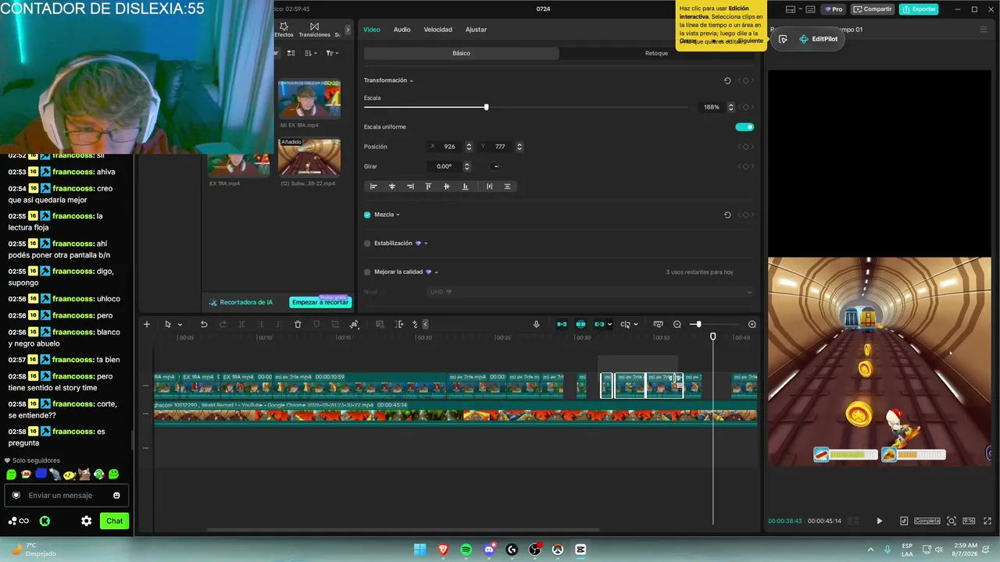Play the preview video
1000x562 pixels.
pos(879,521)
